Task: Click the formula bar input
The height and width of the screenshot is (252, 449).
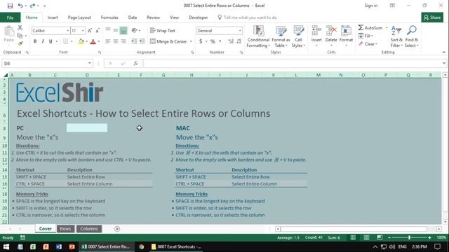Action: pos(292,64)
